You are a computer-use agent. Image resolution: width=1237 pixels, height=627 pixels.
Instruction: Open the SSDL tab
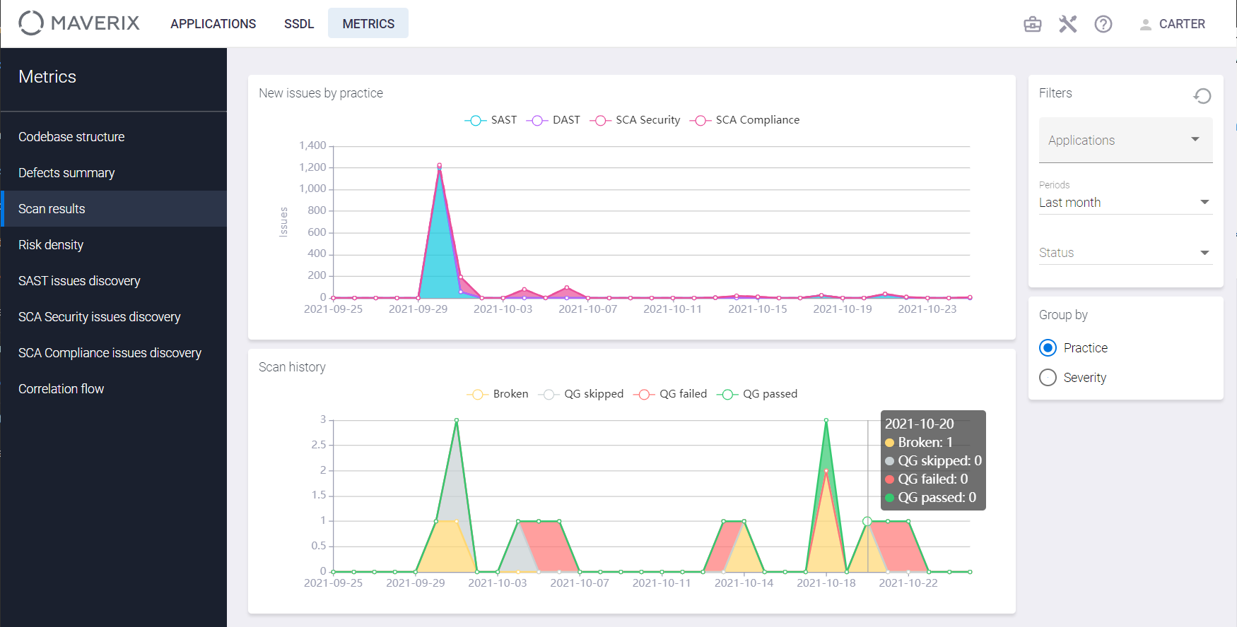click(298, 24)
